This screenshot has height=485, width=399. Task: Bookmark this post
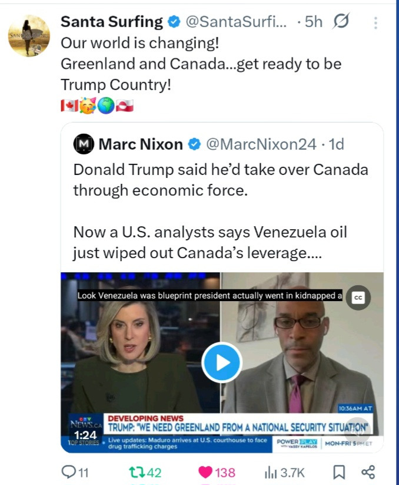click(x=339, y=472)
